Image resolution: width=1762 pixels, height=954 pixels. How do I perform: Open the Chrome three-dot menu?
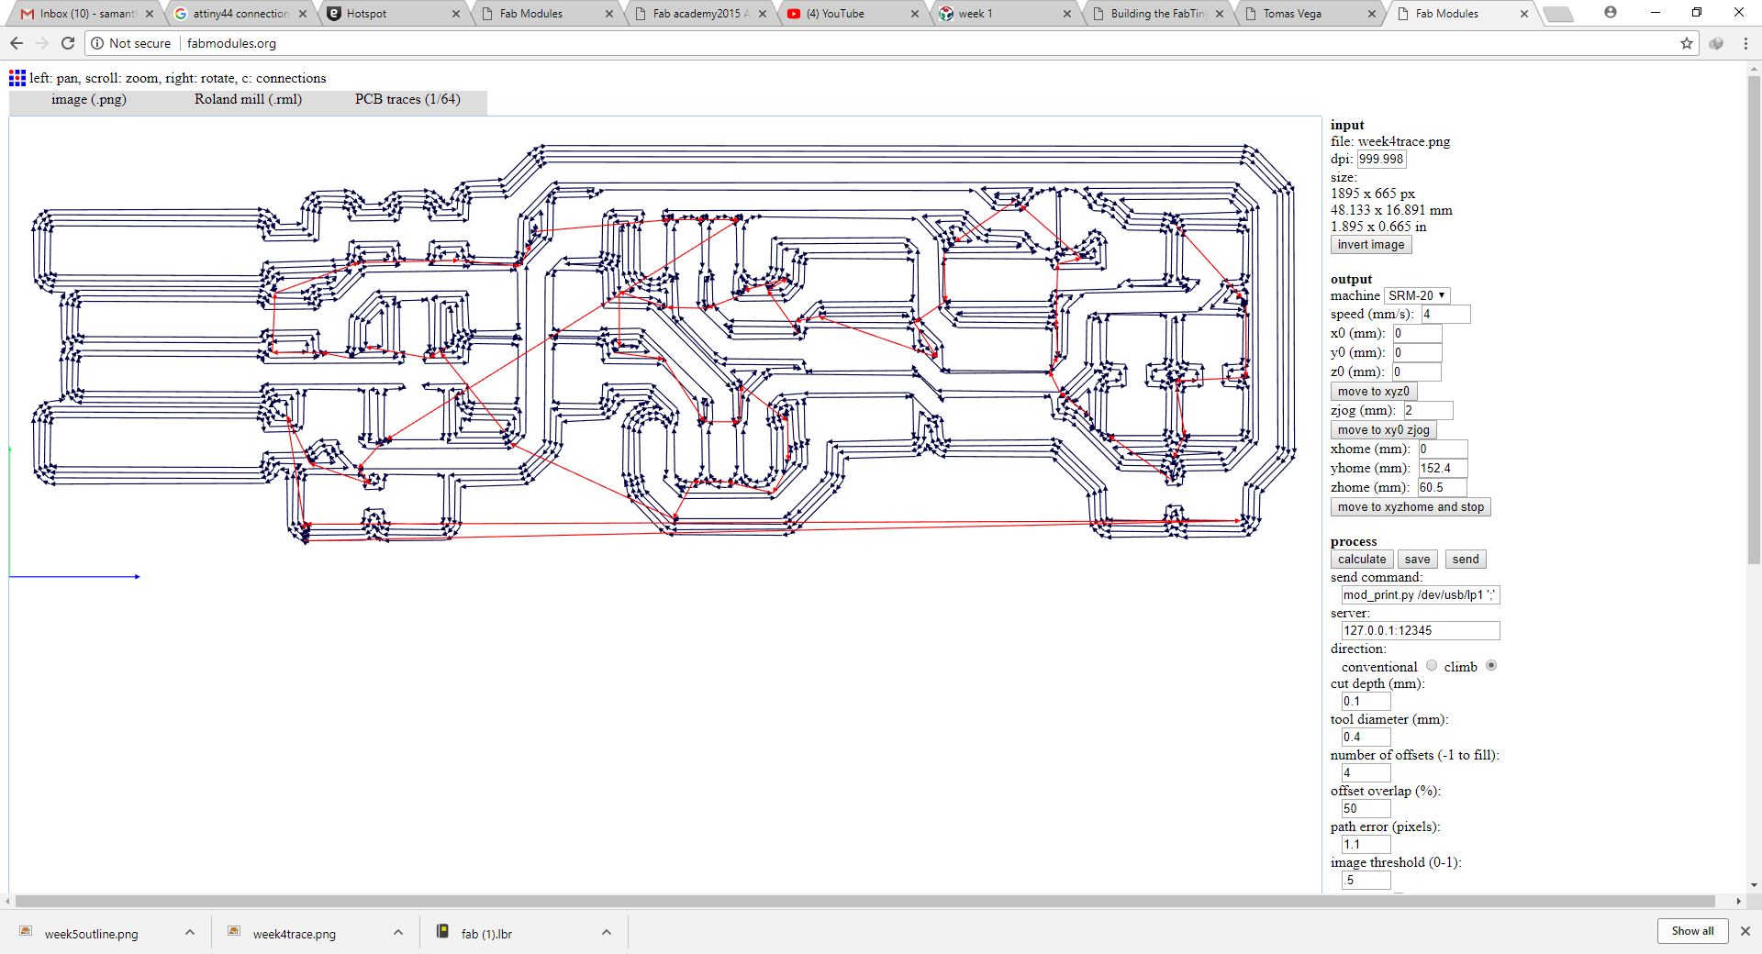pyautogui.click(x=1746, y=42)
